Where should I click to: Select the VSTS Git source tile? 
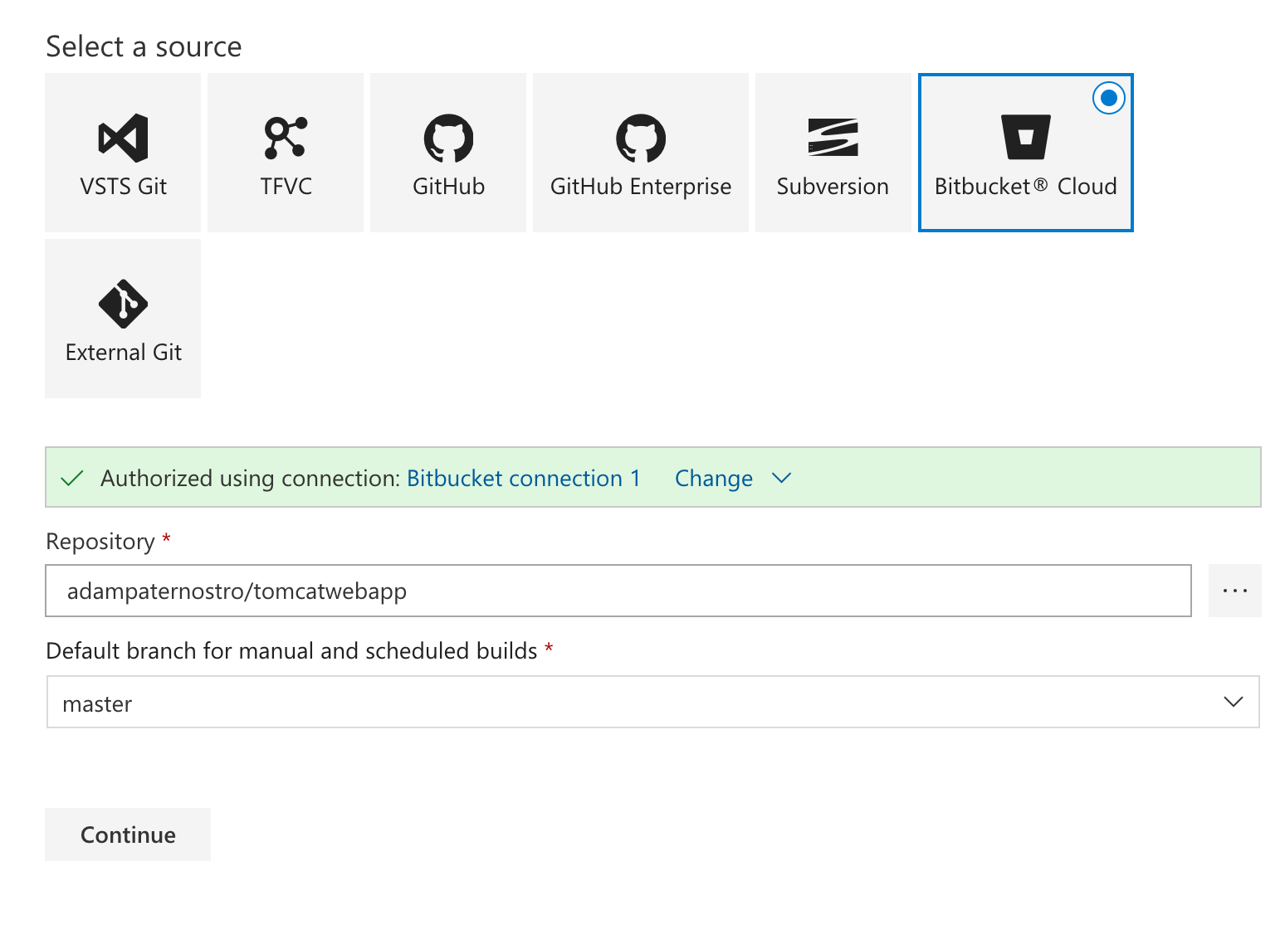pyautogui.click(x=123, y=153)
